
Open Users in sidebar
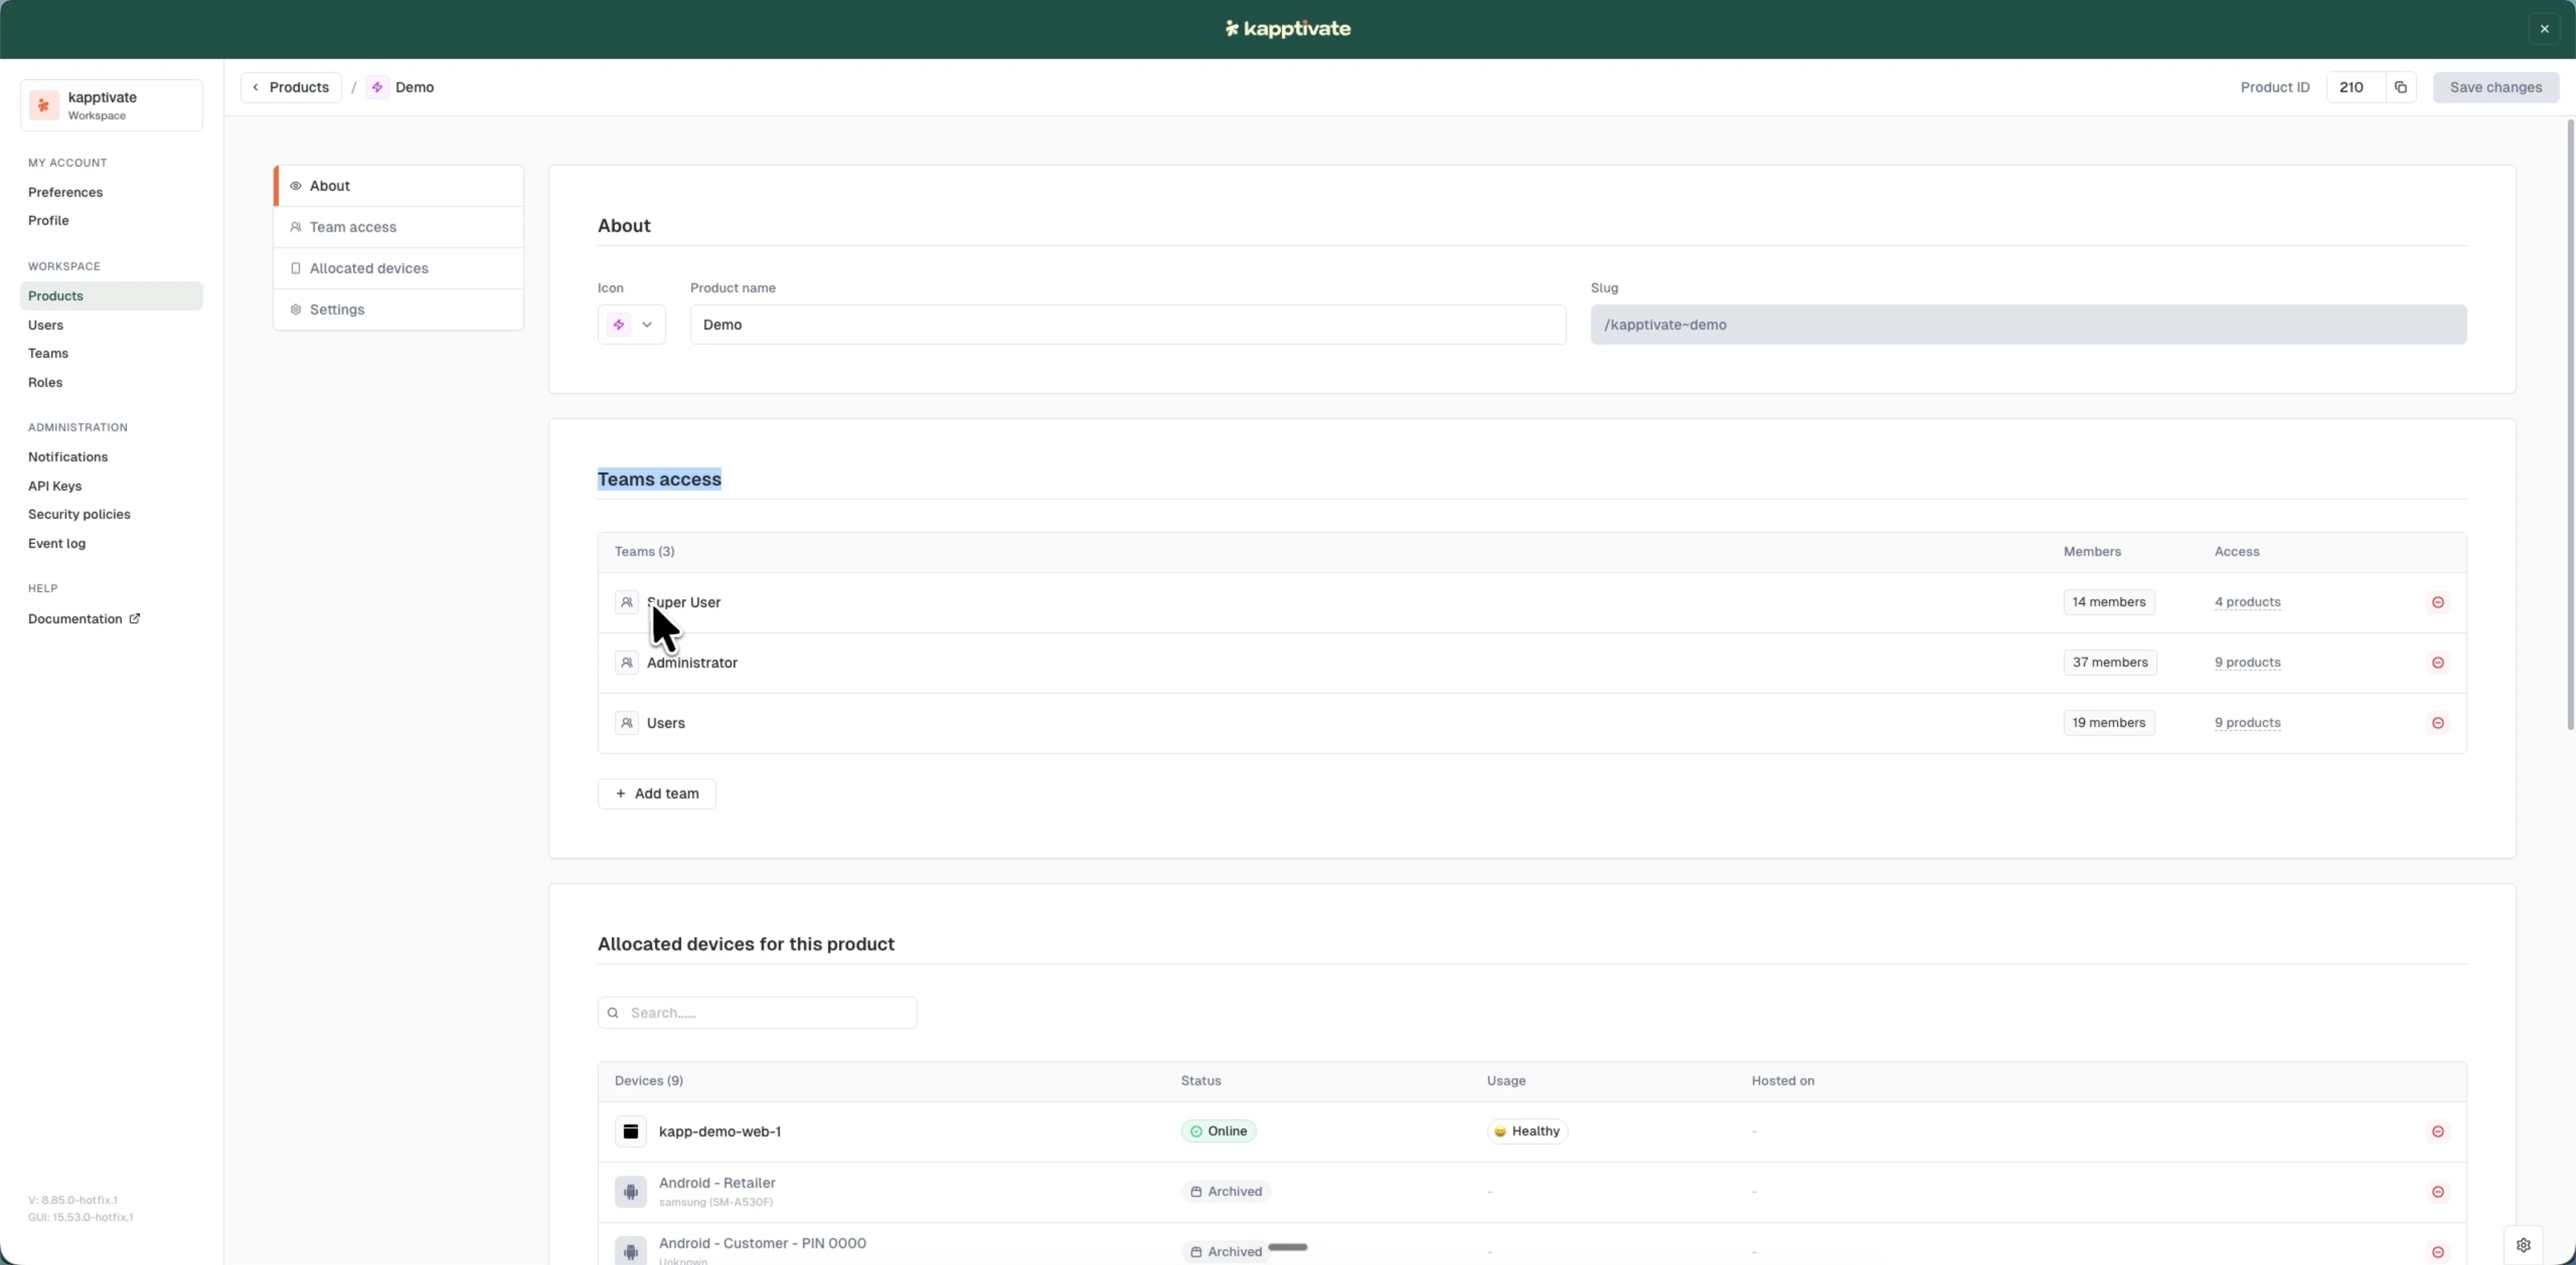[46, 325]
